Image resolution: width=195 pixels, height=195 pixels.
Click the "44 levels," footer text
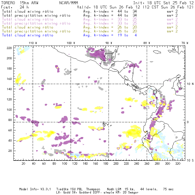(149, 189)
